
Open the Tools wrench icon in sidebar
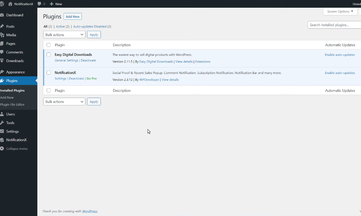pos(2,123)
